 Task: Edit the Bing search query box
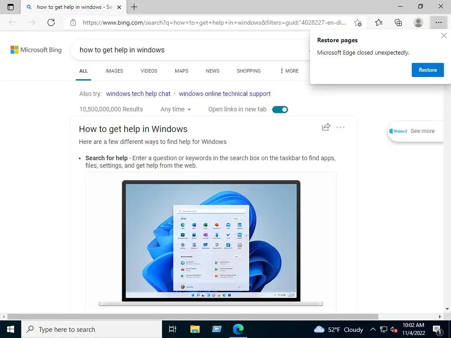pyautogui.click(x=190, y=50)
